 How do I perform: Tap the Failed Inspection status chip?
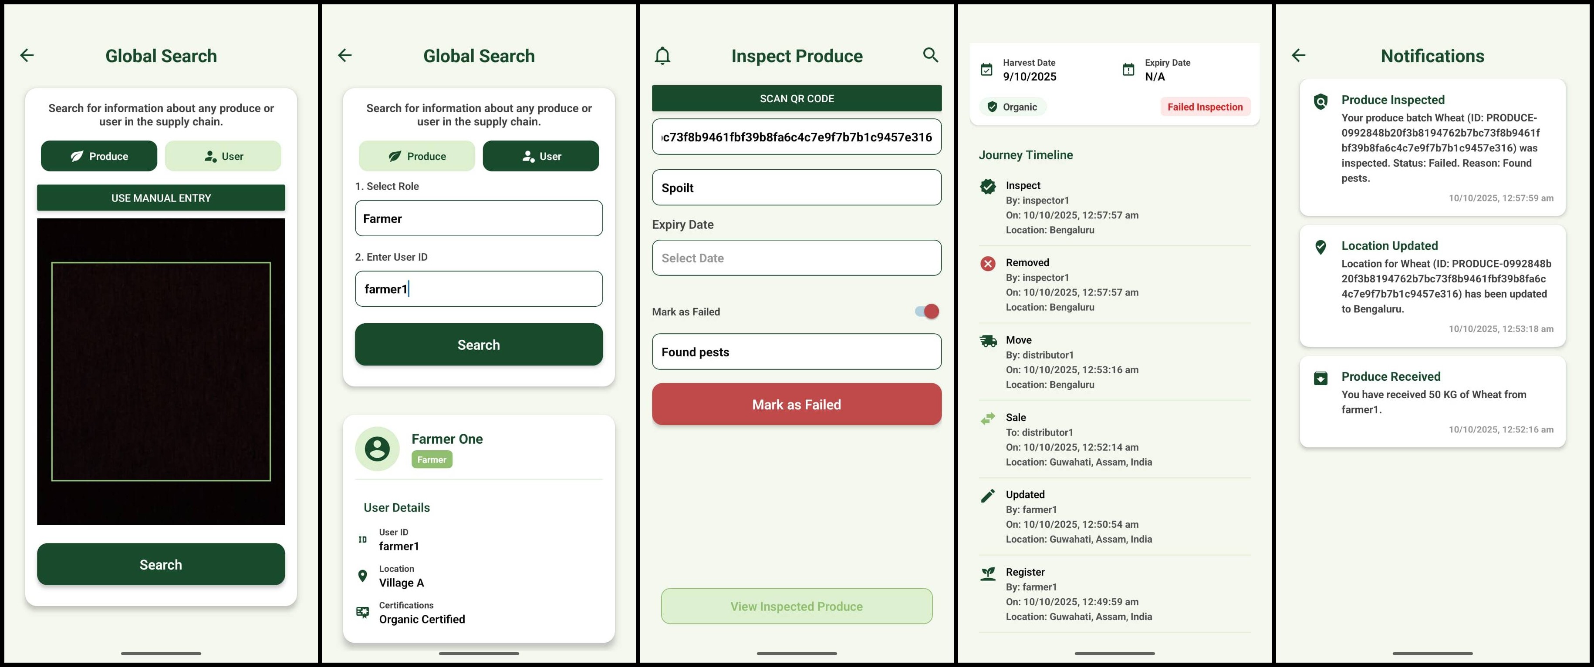click(1205, 107)
